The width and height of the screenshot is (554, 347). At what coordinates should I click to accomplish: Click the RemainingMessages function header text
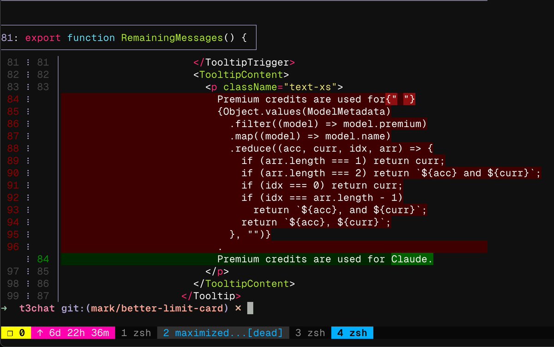pyautogui.click(x=172, y=37)
